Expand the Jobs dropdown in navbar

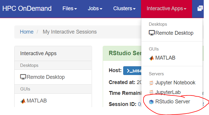[95, 8]
